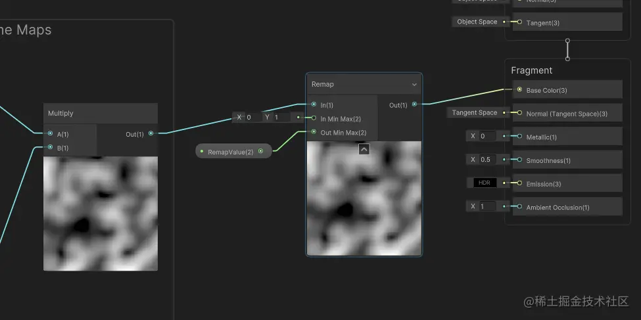Click the Multiply Out(1) output port

click(151, 133)
